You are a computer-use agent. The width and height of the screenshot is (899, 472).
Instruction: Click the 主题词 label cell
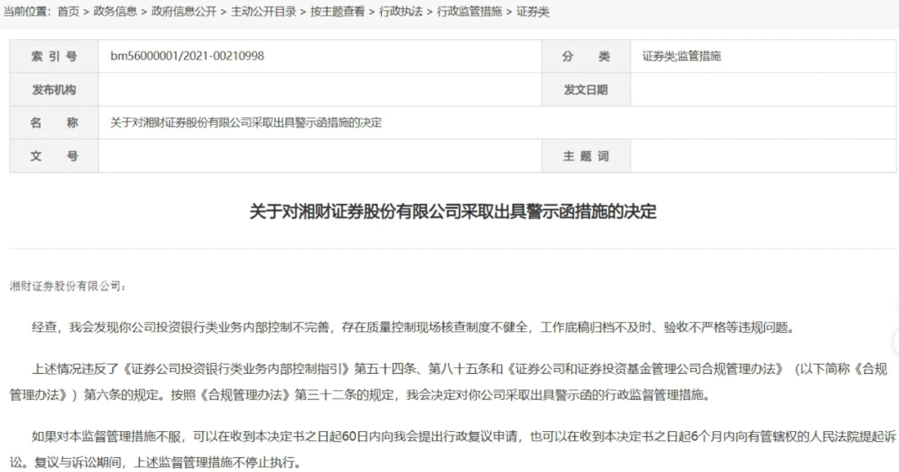pos(585,157)
